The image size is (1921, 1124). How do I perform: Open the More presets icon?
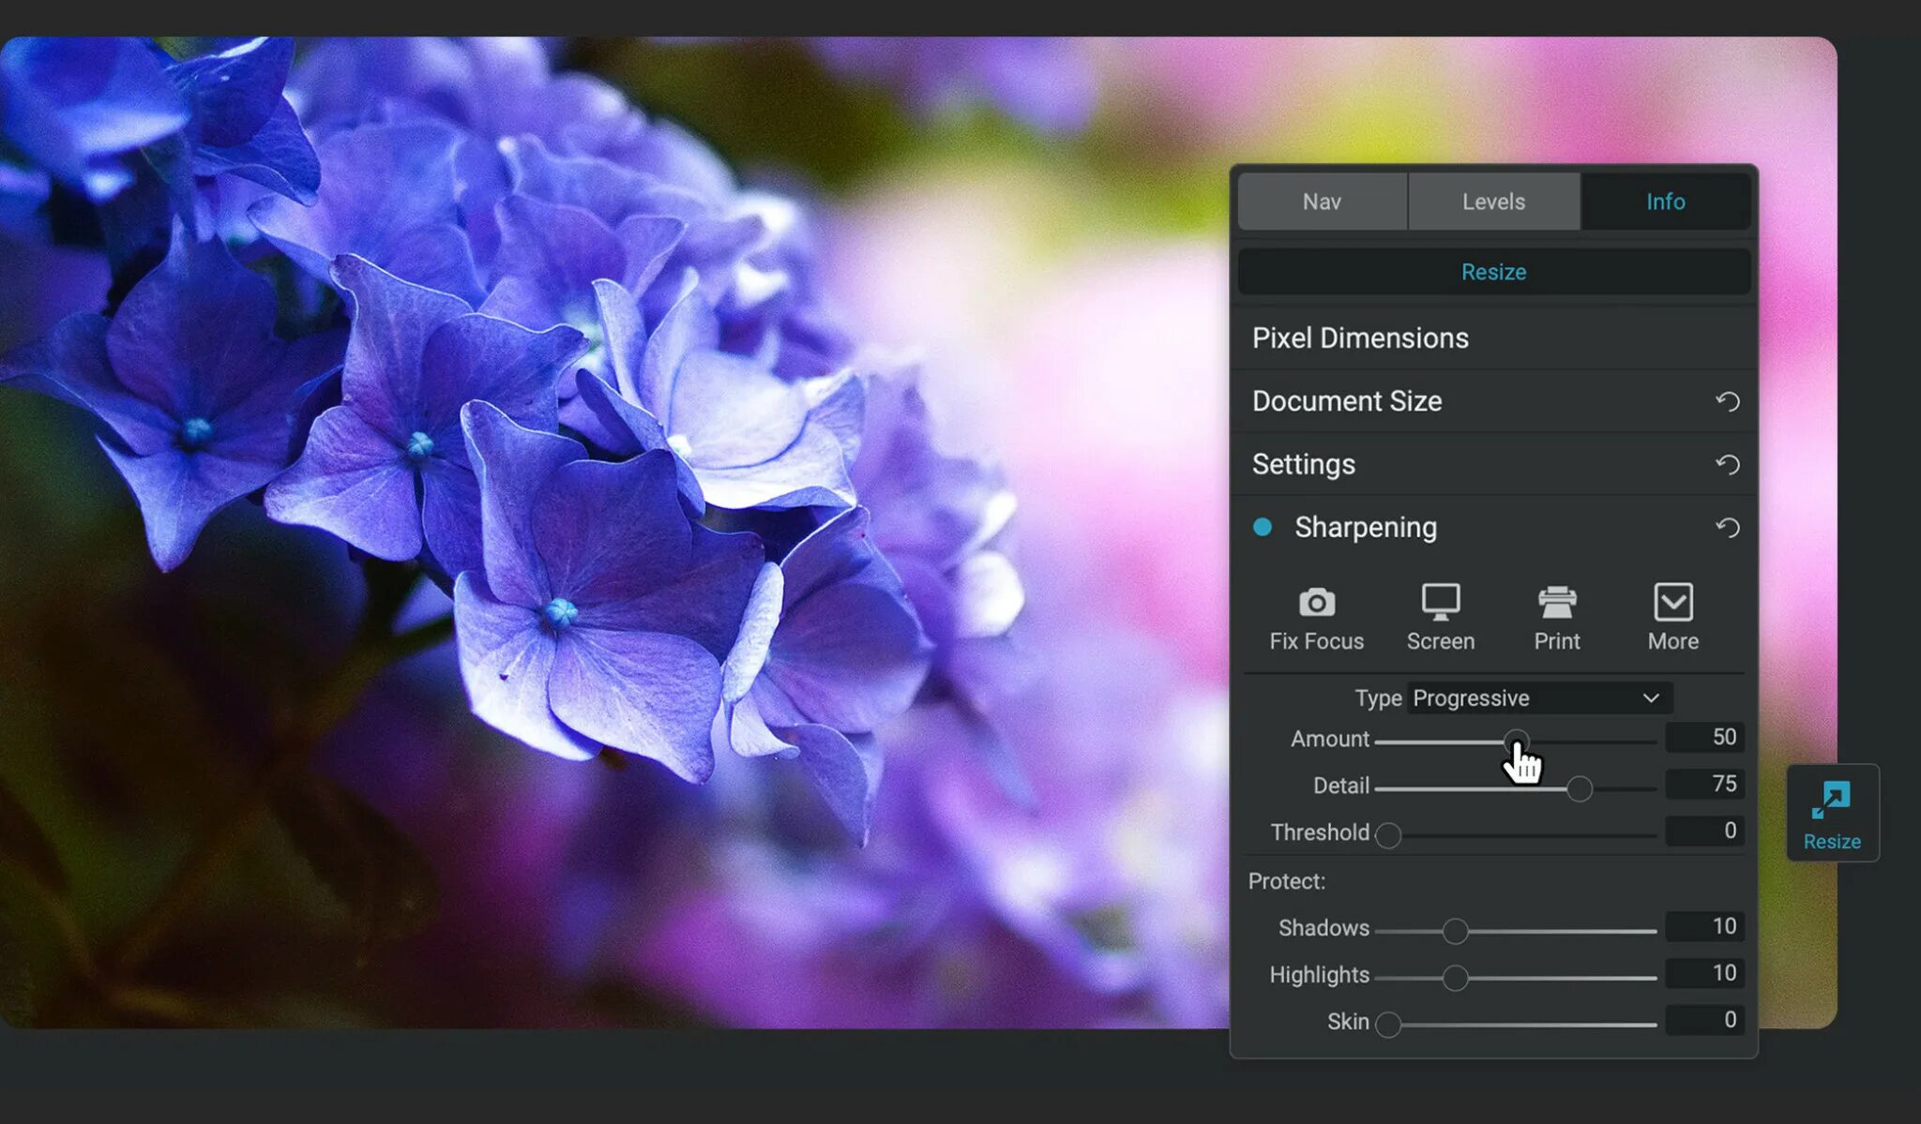click(x=1672, y=604)
